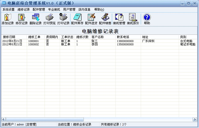This screenshot has height=128, width=199.
Task: Open the 维修记录 menu
Action: tap(24, 10)
